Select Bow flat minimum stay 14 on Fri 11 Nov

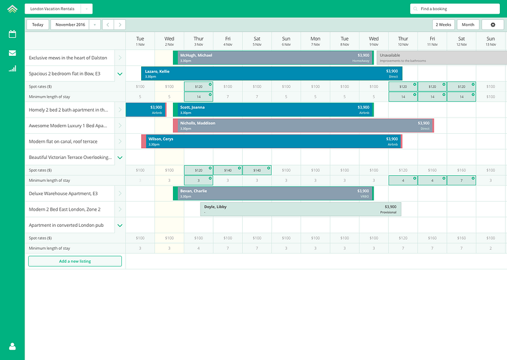[433, 97]
